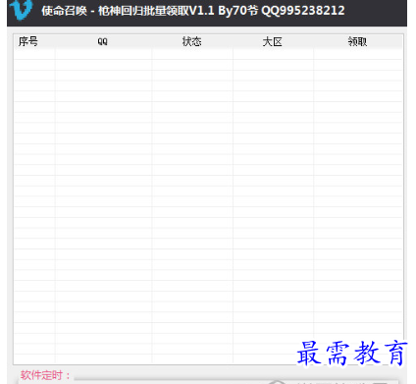The width and height of the screenshot is (416, 384).
Task: Select the 状态 column header
Action: 192,41
